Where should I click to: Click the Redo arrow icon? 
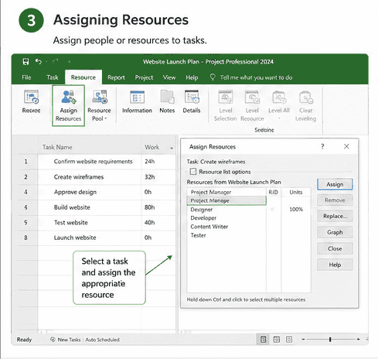(56, 61)
